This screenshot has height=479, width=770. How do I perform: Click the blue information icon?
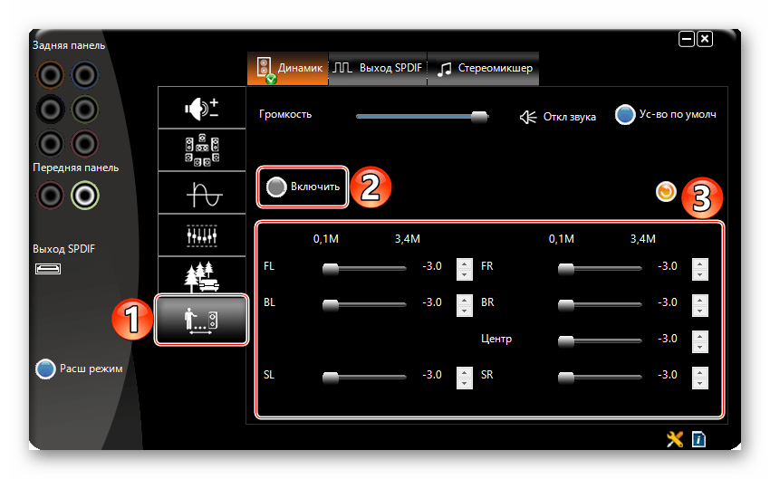point(698,439)
